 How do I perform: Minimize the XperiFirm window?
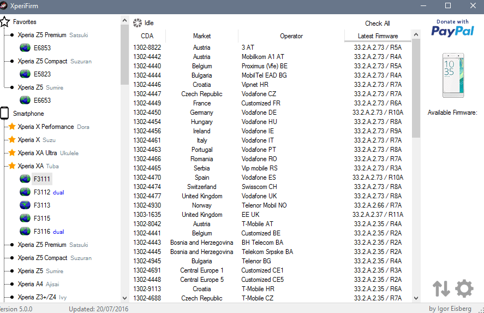pyautogui.click(x=423, y=5)
